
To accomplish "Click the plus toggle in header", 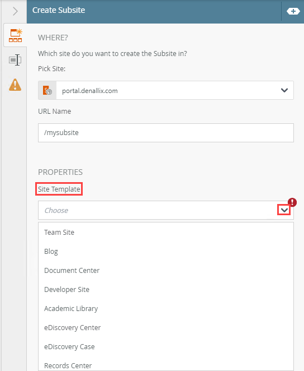I will click(293, 11).
